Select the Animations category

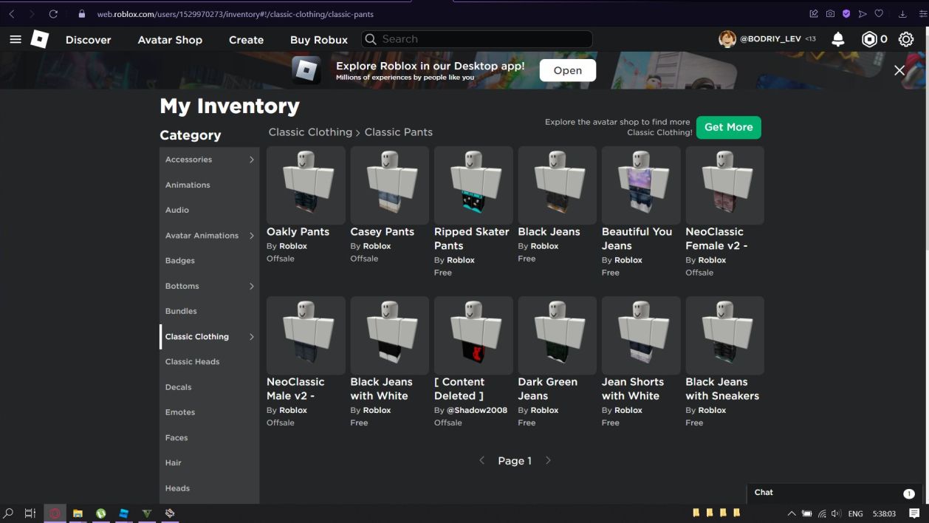tap(210, 185)
